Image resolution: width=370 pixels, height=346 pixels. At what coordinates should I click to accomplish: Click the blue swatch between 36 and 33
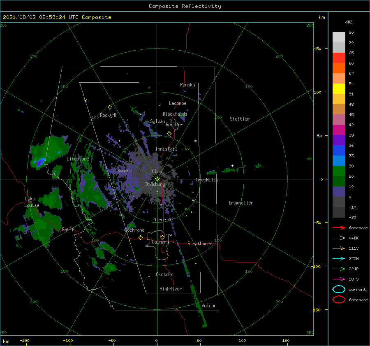[339, 151]
